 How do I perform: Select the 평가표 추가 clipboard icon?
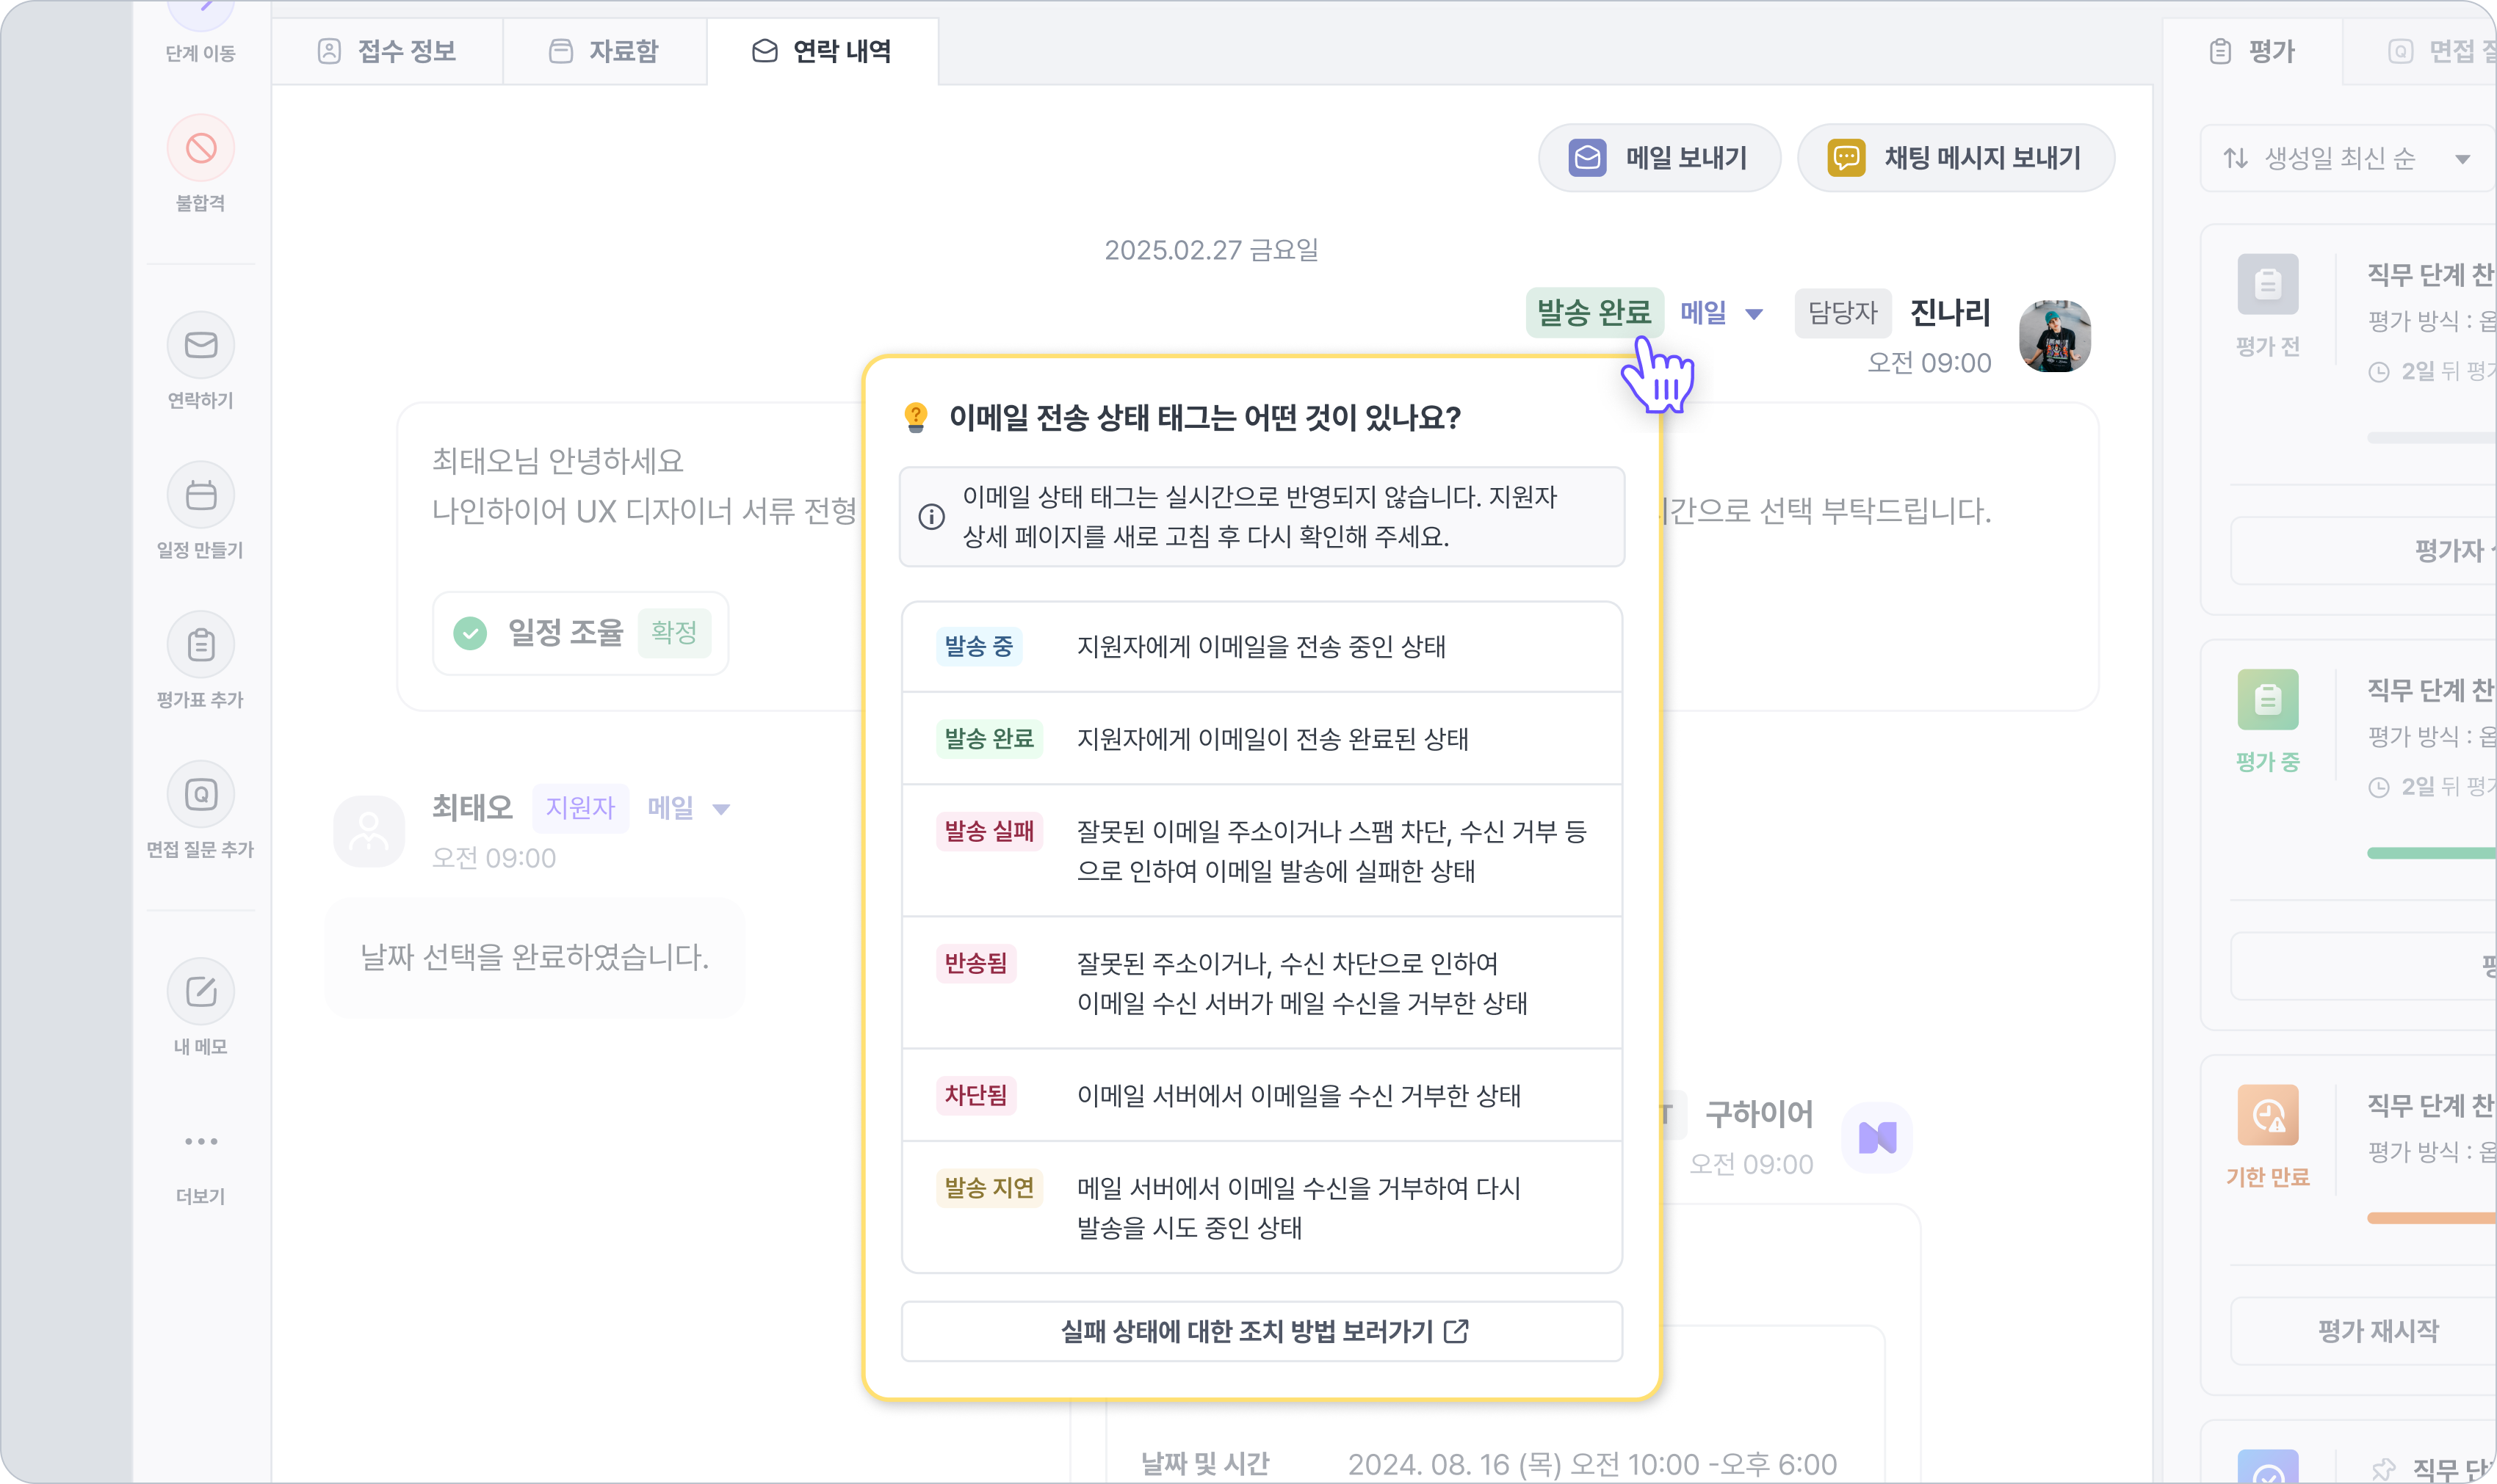pos(201,645)
